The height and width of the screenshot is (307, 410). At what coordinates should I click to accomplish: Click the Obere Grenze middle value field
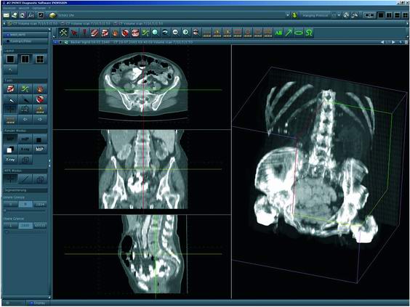click(25, 225)
